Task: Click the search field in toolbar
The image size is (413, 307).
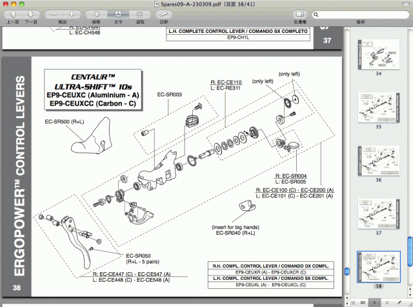Action: click(361, 14)
